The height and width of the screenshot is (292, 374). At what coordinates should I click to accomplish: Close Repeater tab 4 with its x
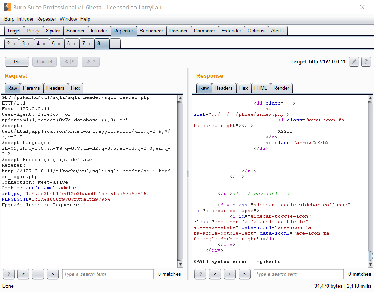tap(44, 44)
